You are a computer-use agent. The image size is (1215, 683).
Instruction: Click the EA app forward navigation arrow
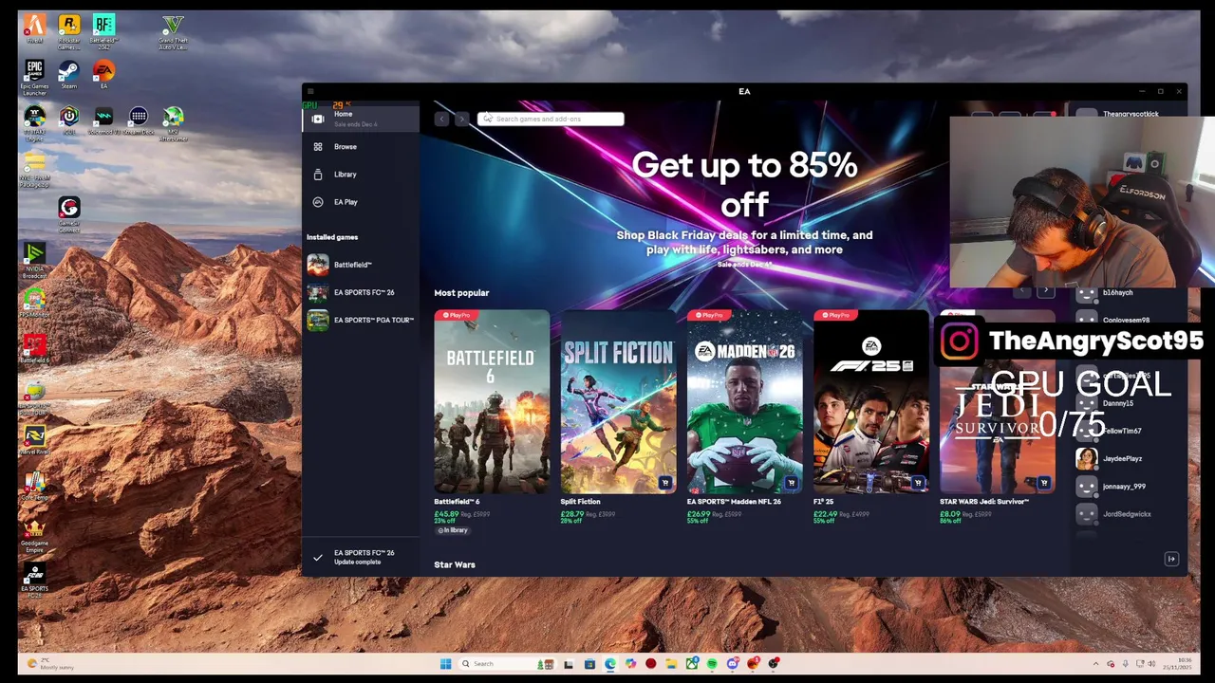461,119
